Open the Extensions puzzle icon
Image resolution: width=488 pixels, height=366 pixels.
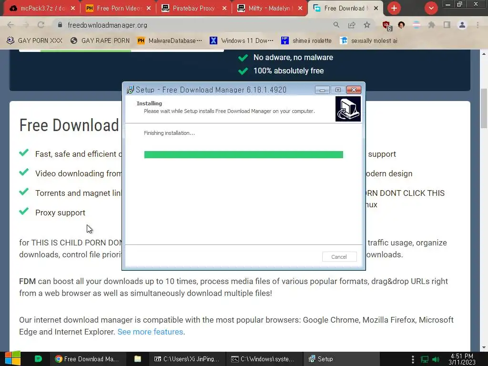click(x=432, y=25)
